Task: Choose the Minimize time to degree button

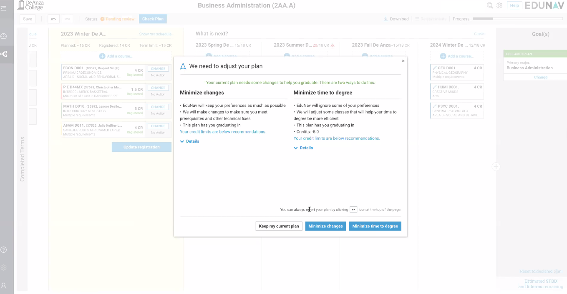Action: tap(375, 226)
